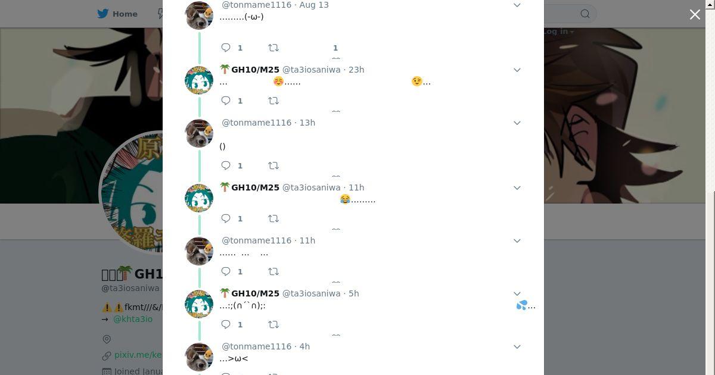Open the Log in menu
Screen dimensions: 715x375
pos(558,32)
